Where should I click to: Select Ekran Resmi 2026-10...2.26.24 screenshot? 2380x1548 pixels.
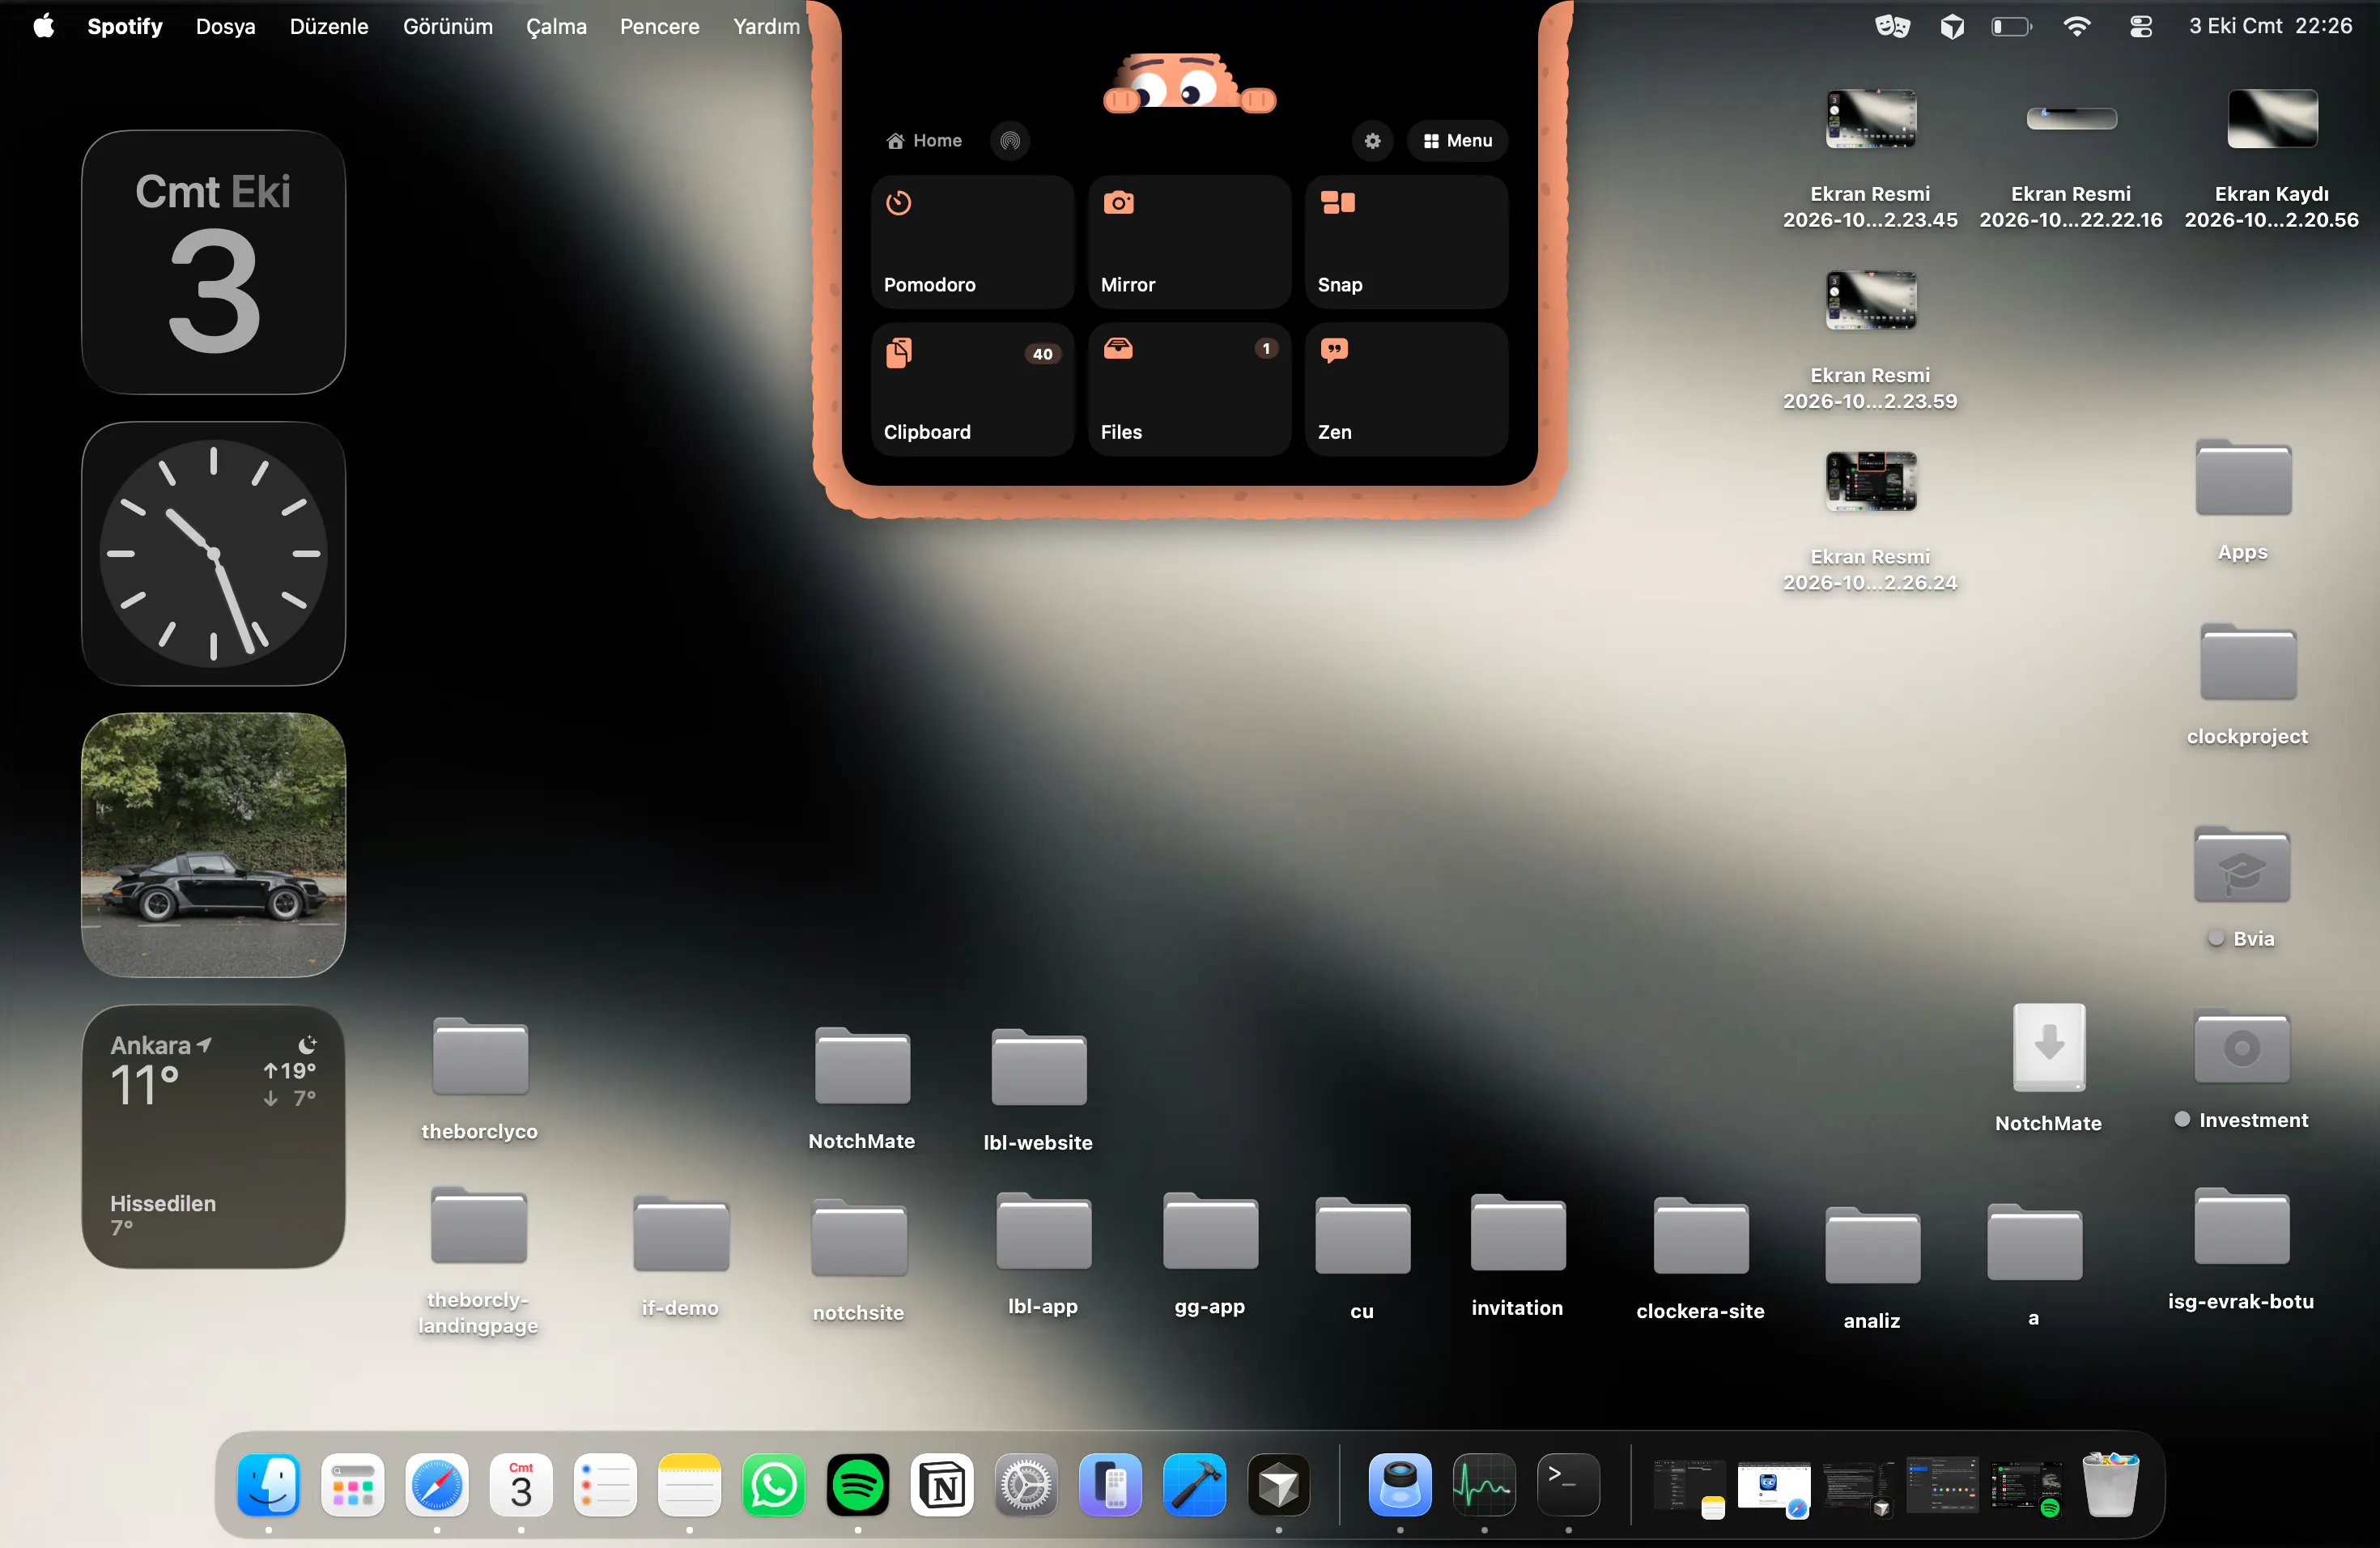tap(1870, 482)
